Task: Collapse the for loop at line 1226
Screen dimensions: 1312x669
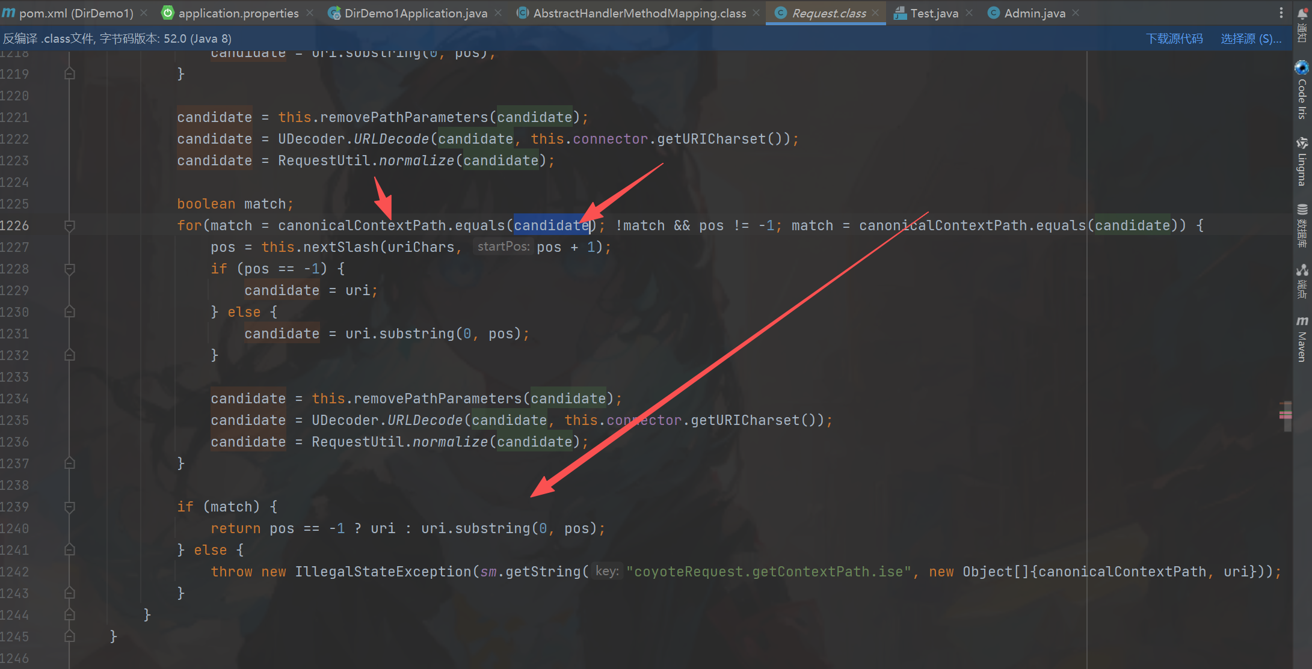Action: (70, 226)
